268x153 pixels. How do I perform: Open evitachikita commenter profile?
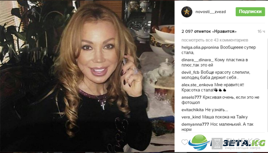click(x=193, y=110)
